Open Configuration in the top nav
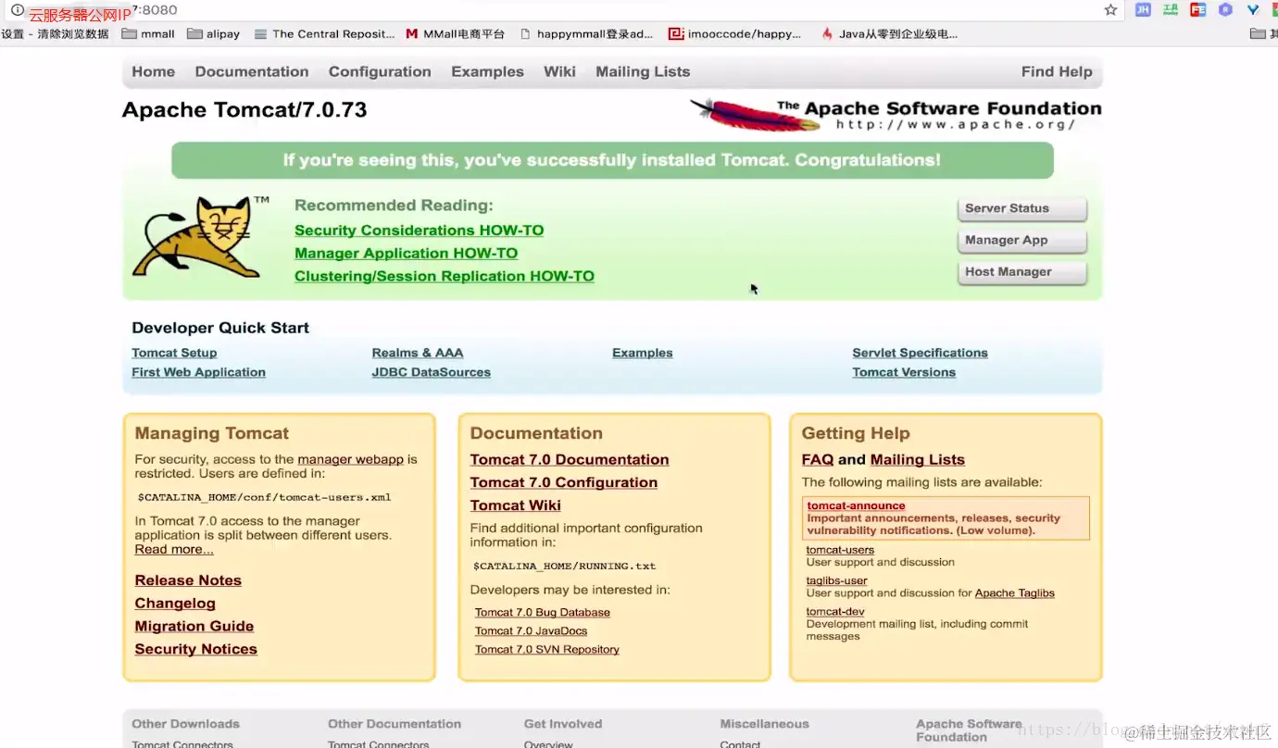This screenshot has height=748, width=1278. (x=380, y=72)
